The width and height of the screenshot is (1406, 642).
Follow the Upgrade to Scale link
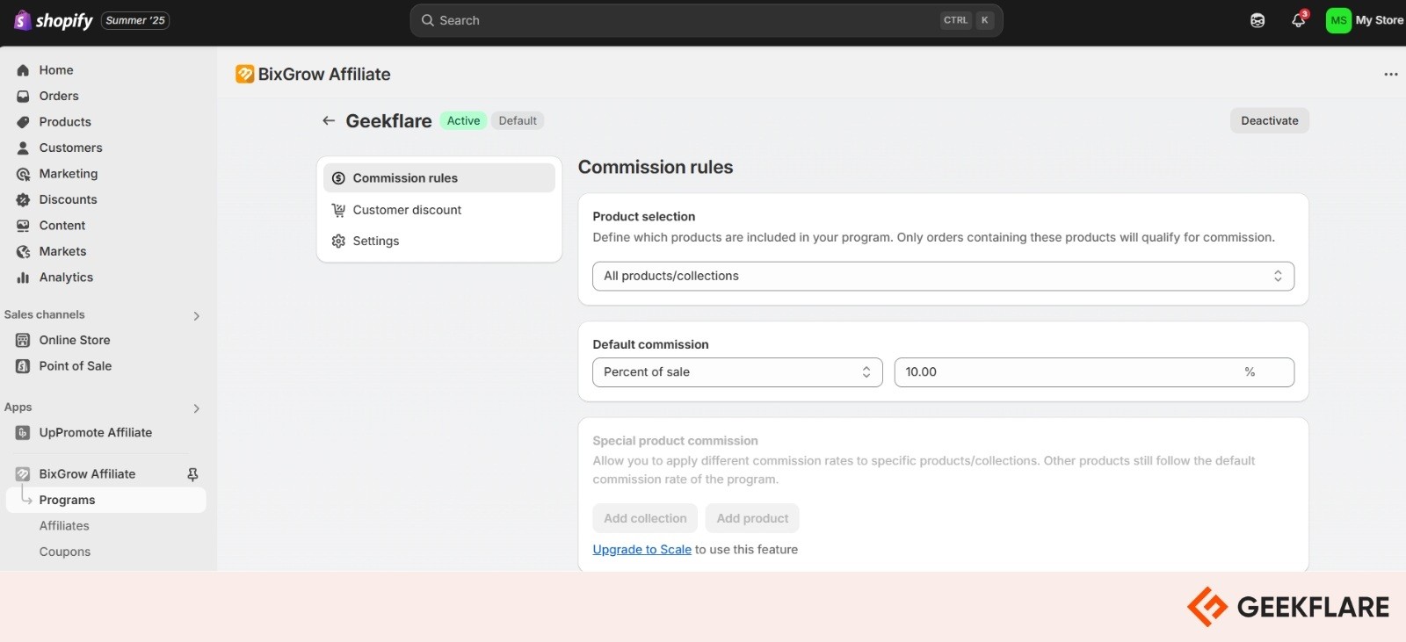pos(641,550)
